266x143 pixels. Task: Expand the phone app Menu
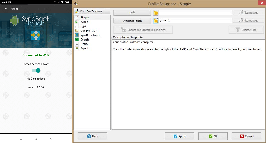click(x=6, y=9)
